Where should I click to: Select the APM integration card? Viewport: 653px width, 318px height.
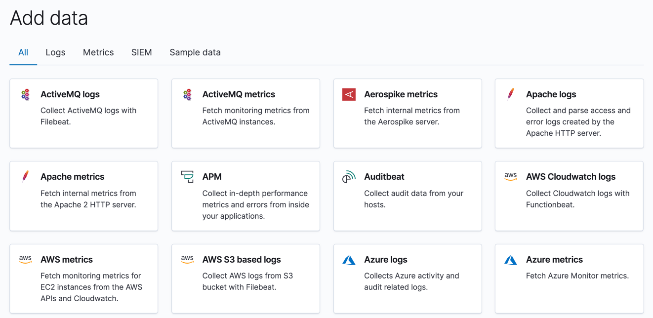point(245,196)
